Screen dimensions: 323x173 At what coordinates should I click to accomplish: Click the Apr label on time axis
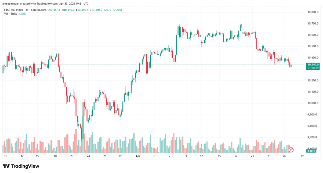coord(137,156)
